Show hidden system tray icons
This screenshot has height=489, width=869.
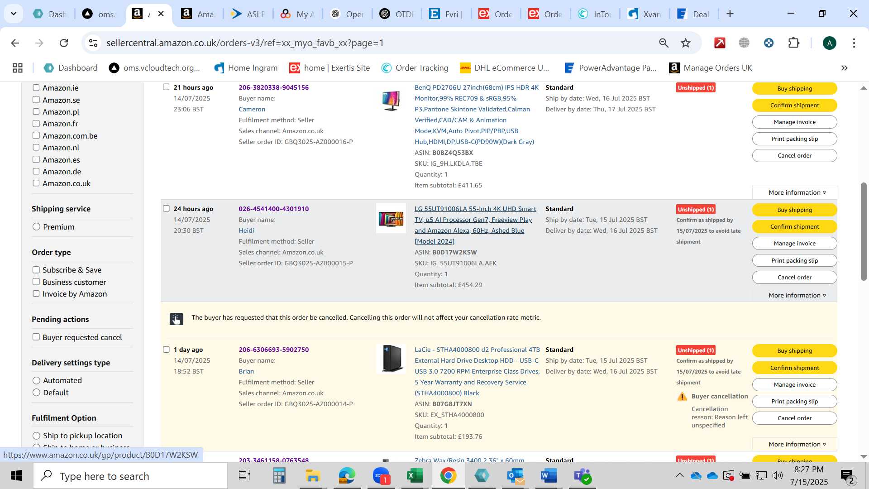(679, 475)
